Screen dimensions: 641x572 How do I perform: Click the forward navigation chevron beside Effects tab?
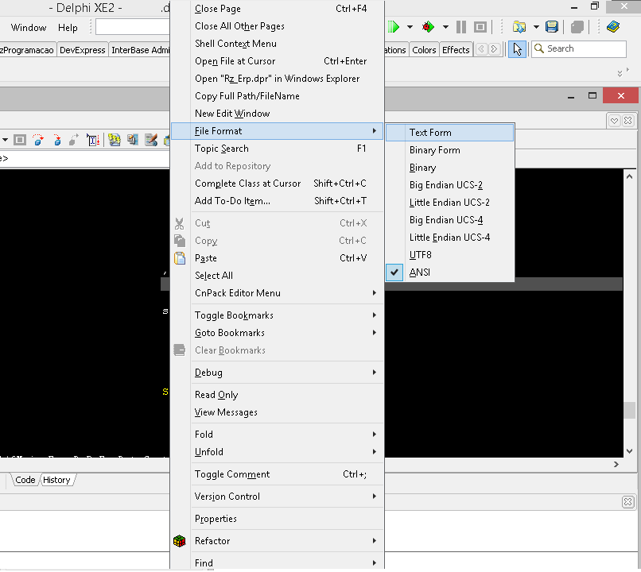[x=495, y=48]
